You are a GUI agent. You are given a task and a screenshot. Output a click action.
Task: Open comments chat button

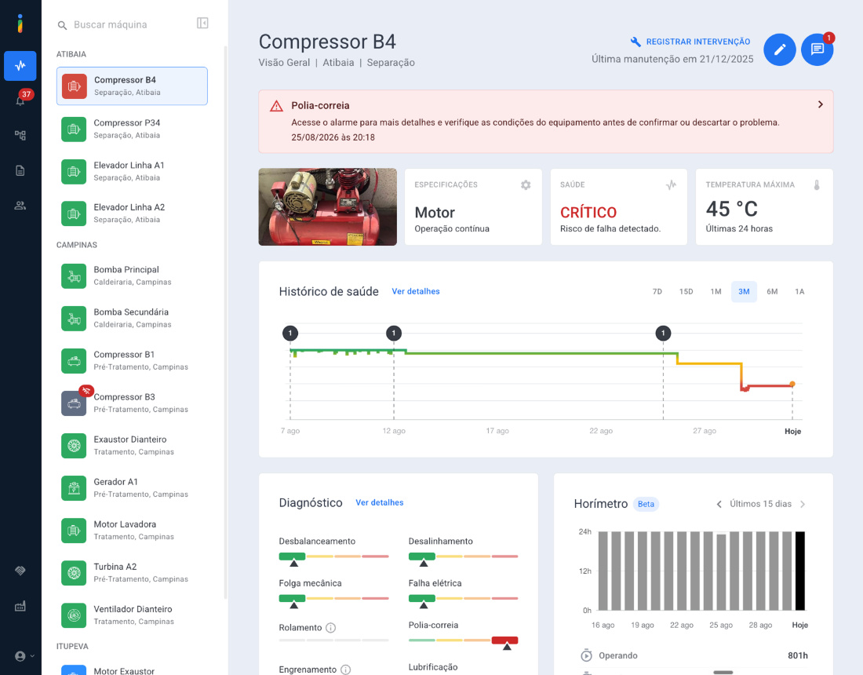(817, 49)
